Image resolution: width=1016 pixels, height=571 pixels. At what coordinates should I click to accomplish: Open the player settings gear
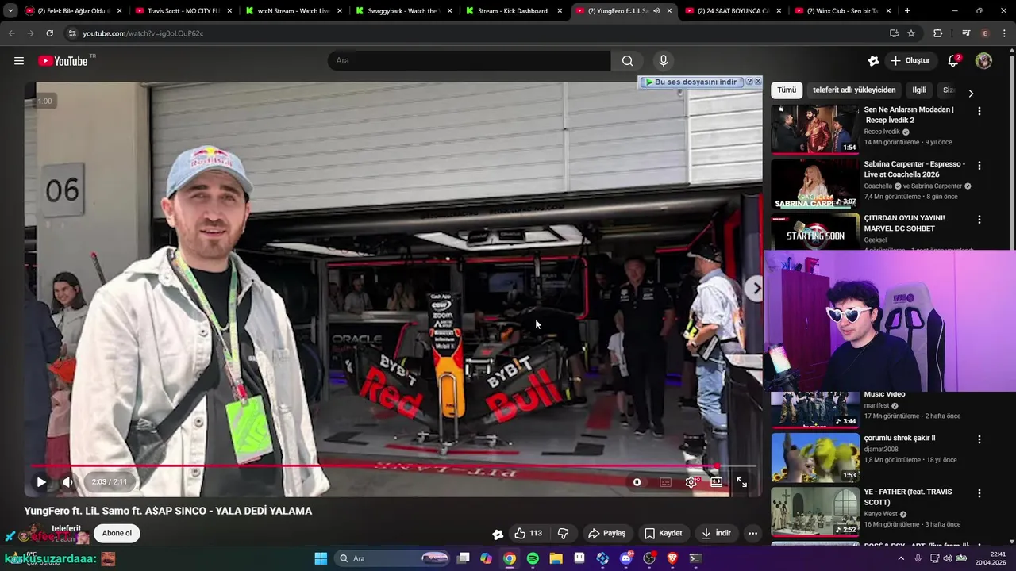click(691, 482)
